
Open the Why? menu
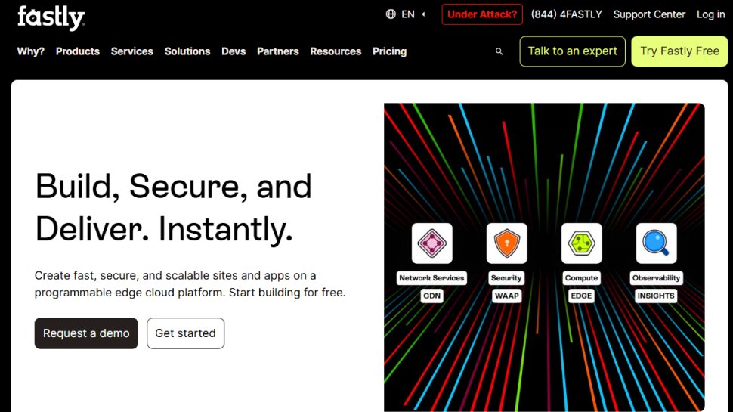pyautogui.click(x=30, y=51)
